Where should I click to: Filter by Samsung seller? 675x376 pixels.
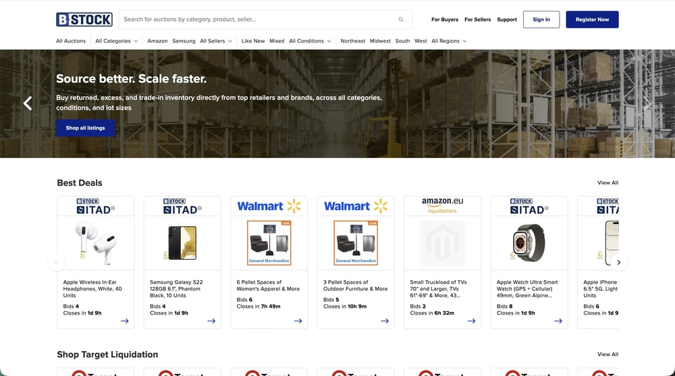click(x=184, y=41)
